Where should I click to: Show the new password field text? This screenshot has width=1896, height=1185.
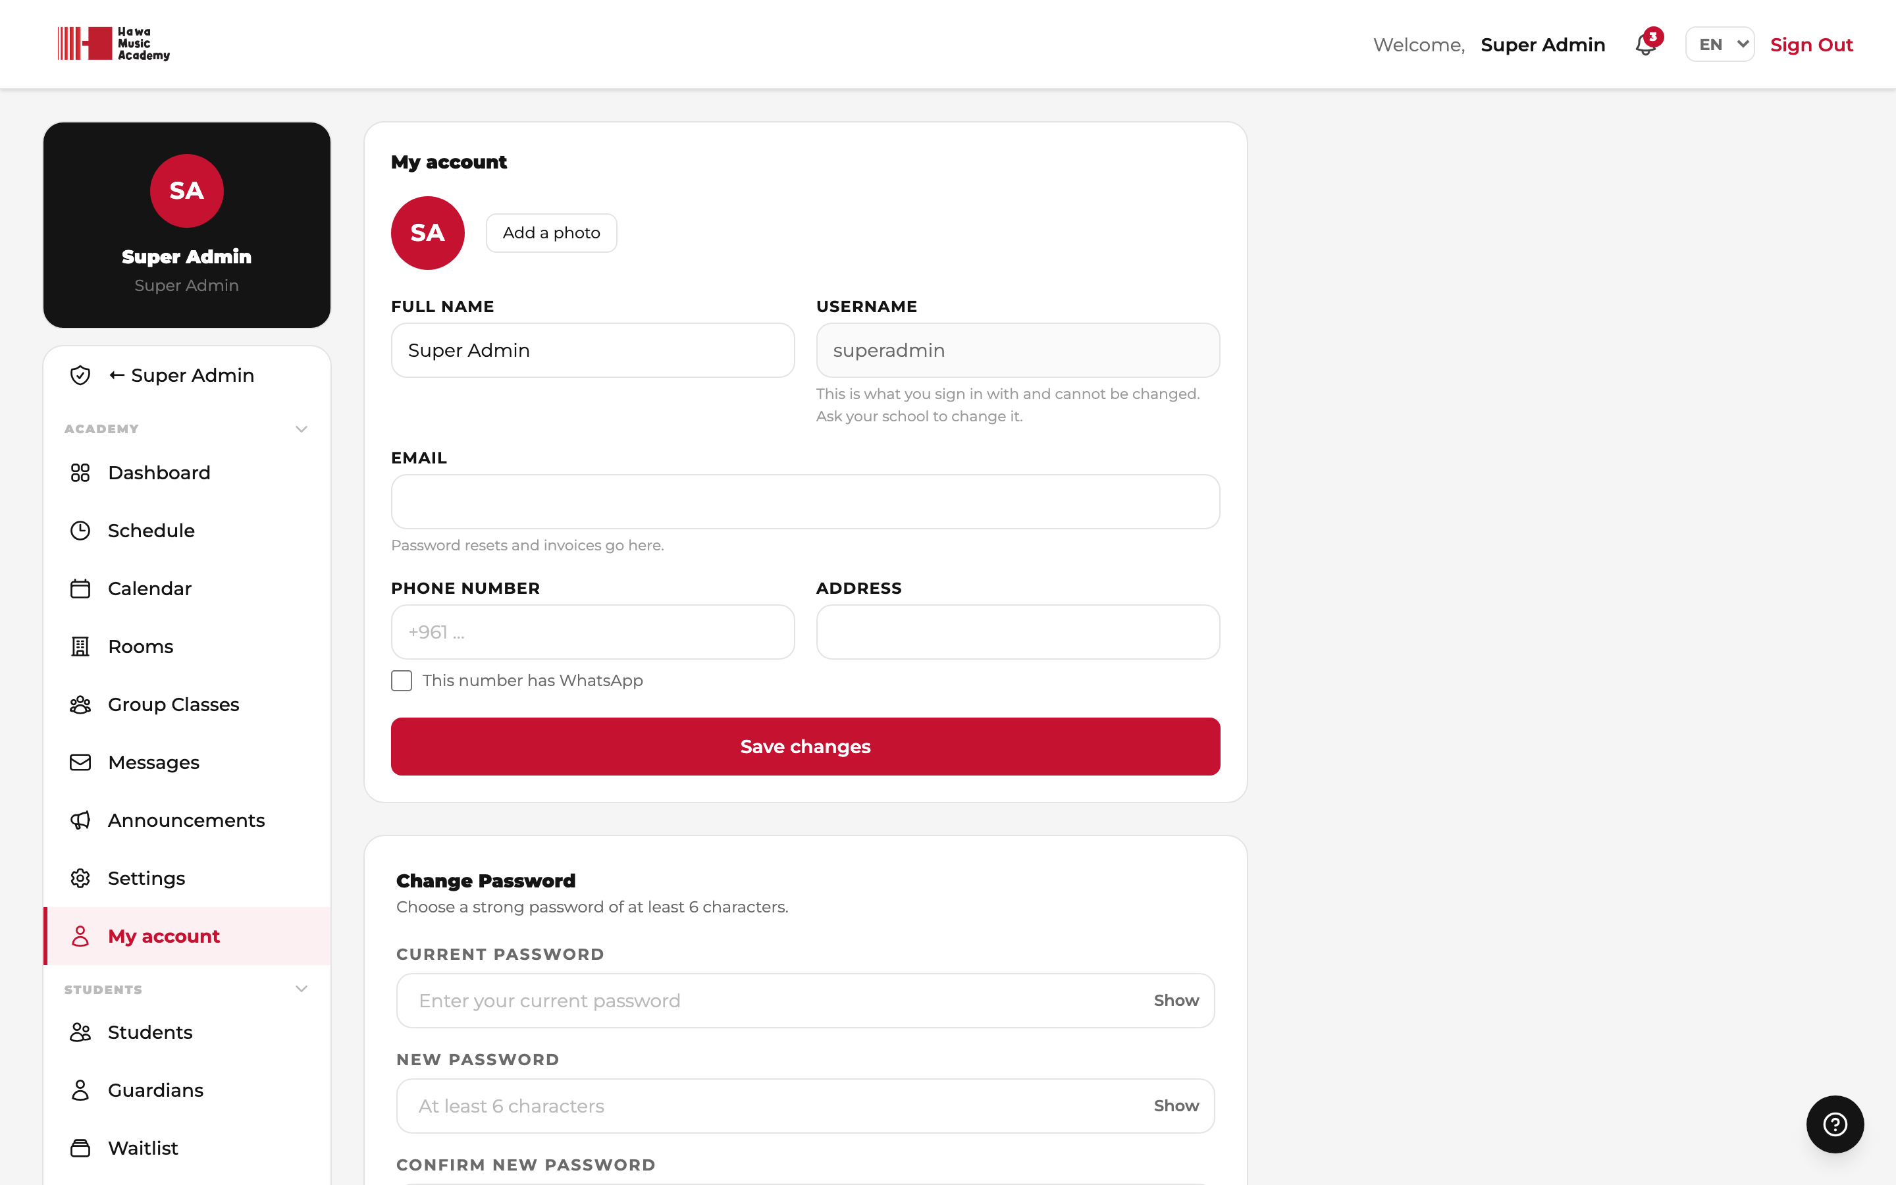(1176, 1106)
